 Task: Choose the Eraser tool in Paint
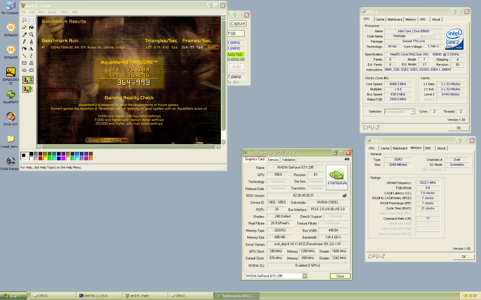point(24,27)
